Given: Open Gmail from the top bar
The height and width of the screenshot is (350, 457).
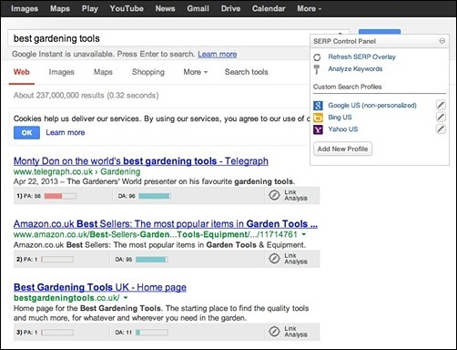Looking at the screenshot, I should coord(198,8).
